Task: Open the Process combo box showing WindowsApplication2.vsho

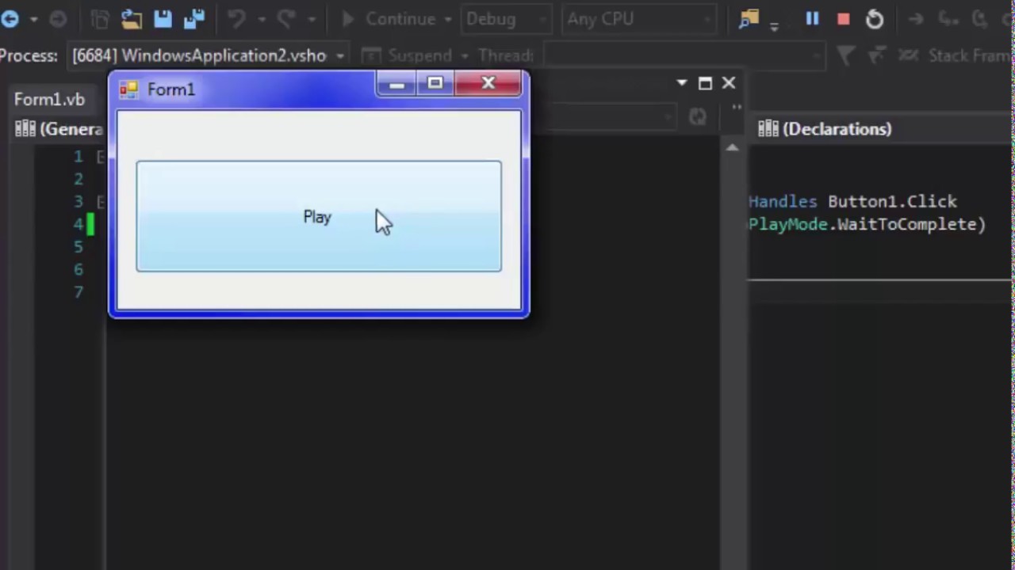Action: [x=208, y=55]
